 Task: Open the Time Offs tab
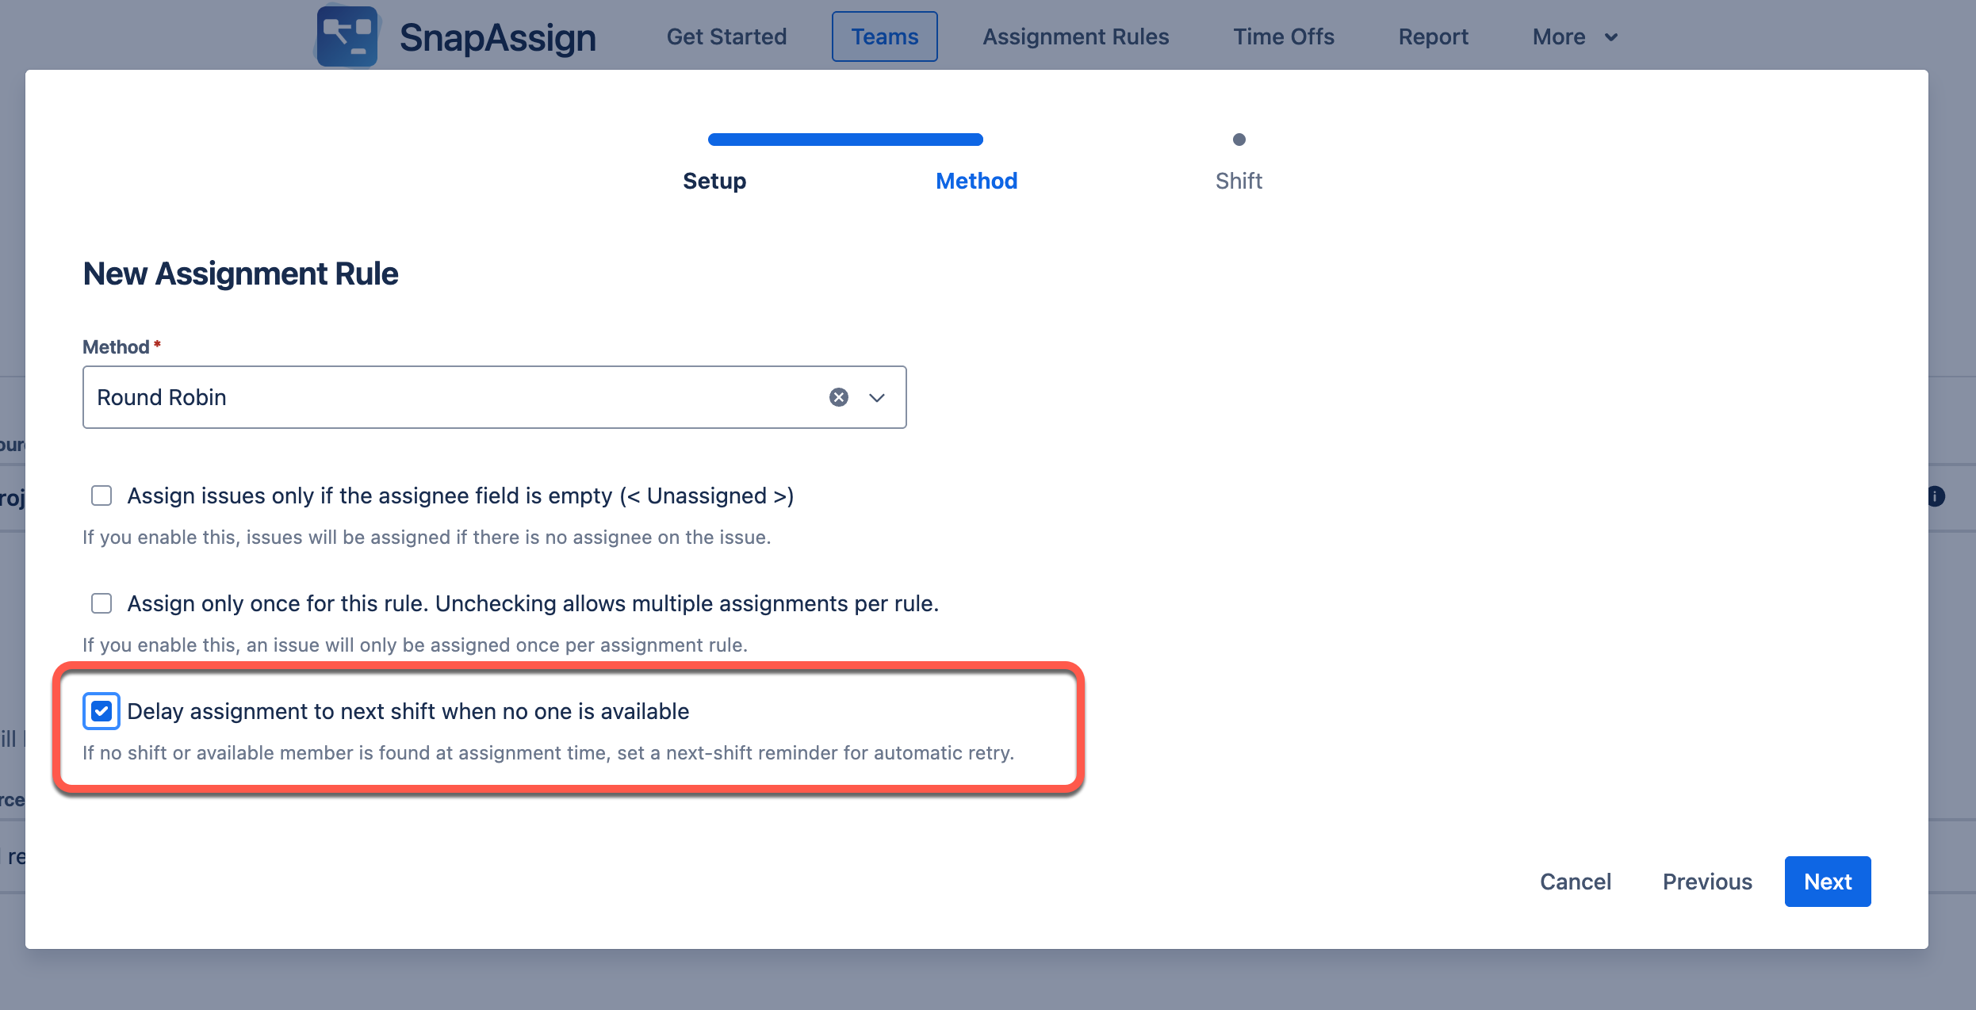point(1283,37)
